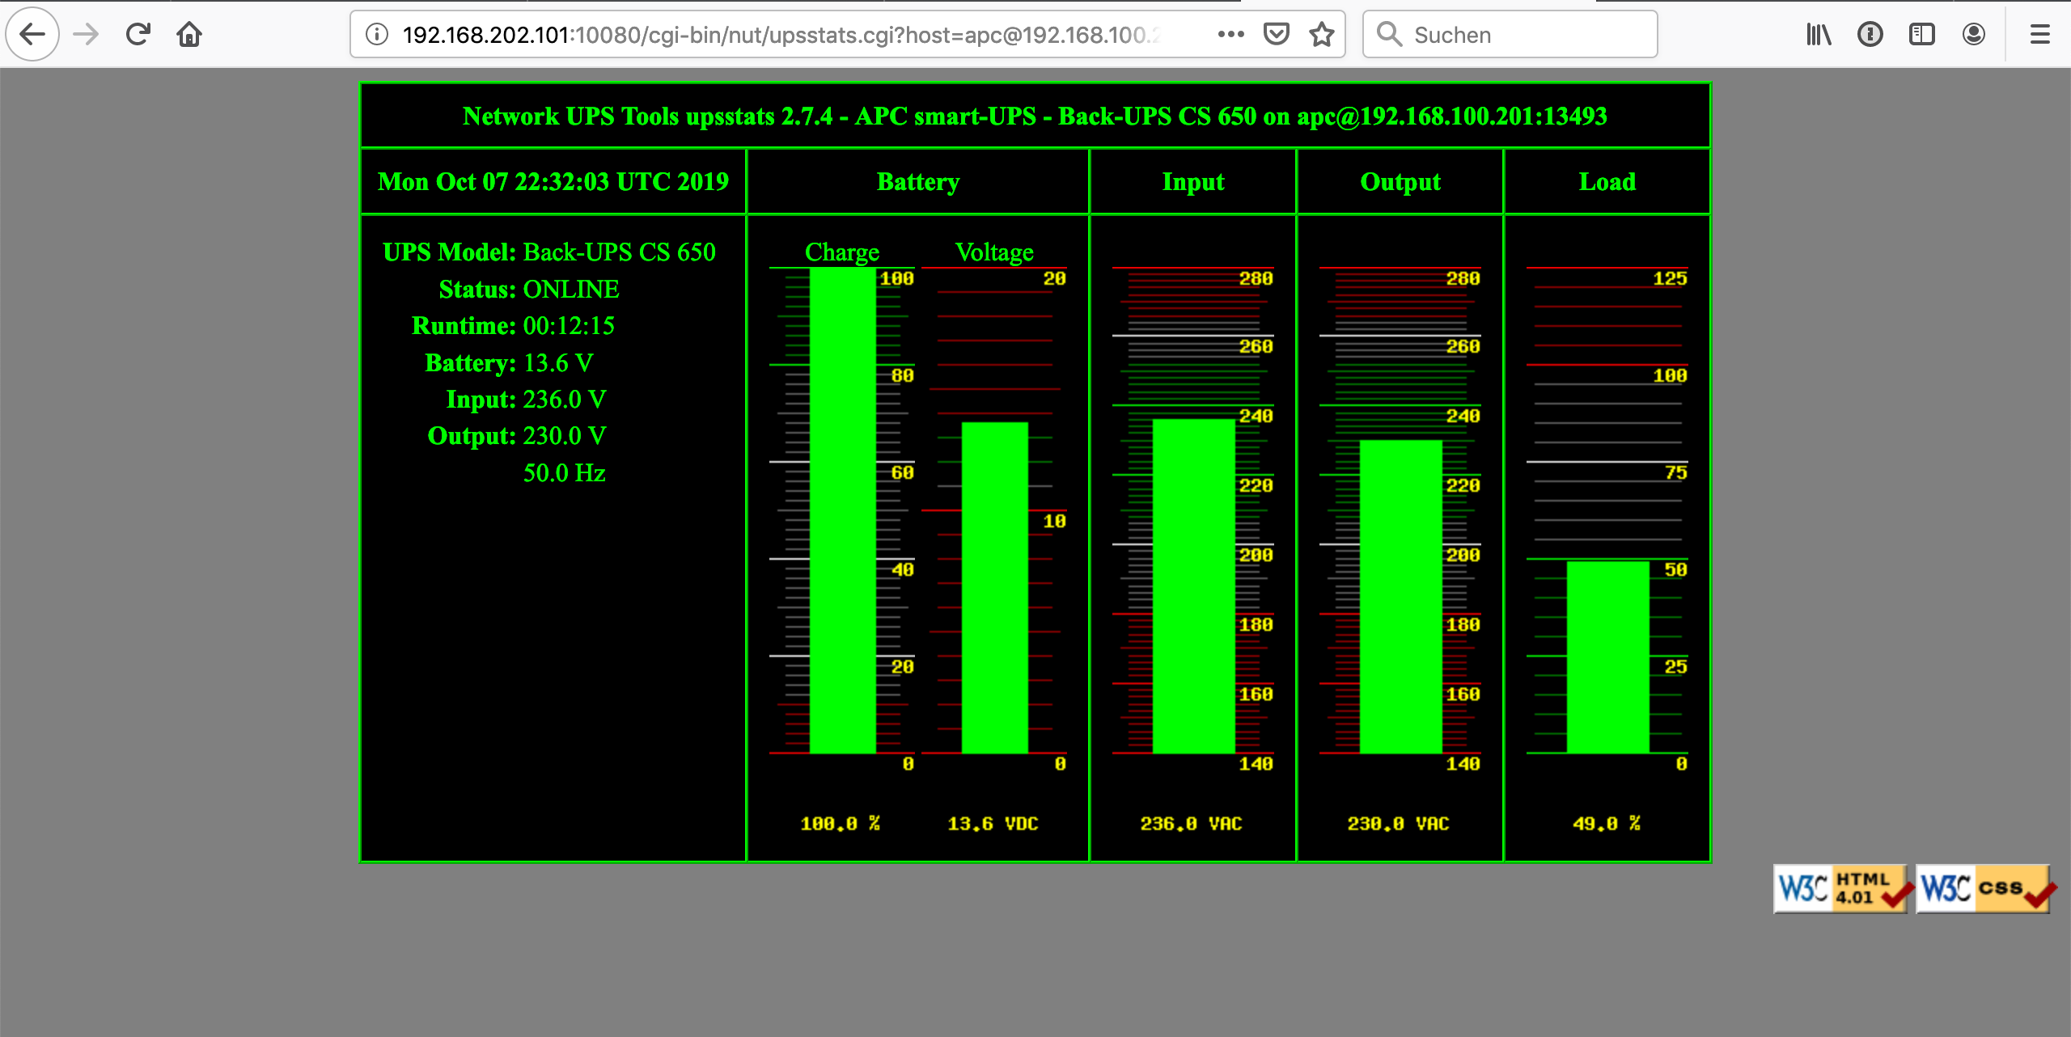
Task: Click the W3C HTML 4.01 validation badge
Action: coord(1841,888)
